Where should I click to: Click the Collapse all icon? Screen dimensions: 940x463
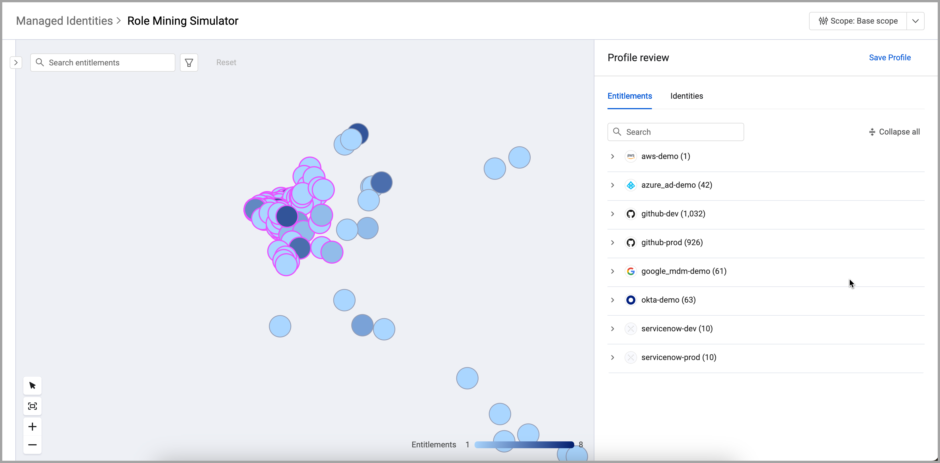872,132
